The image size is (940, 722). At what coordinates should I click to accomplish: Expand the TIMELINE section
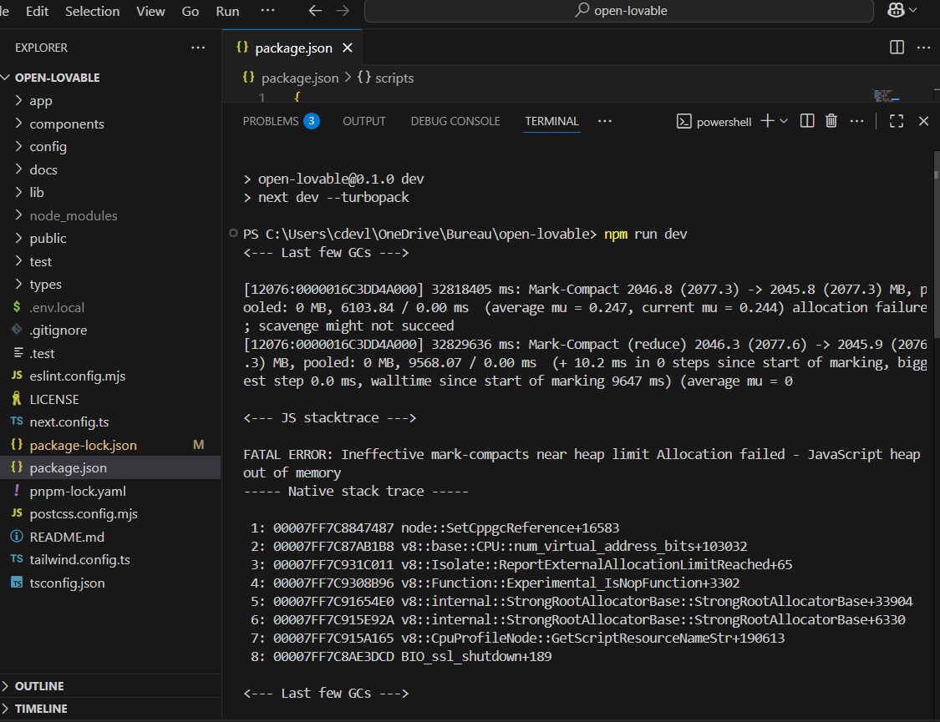[x=41, y=709]
